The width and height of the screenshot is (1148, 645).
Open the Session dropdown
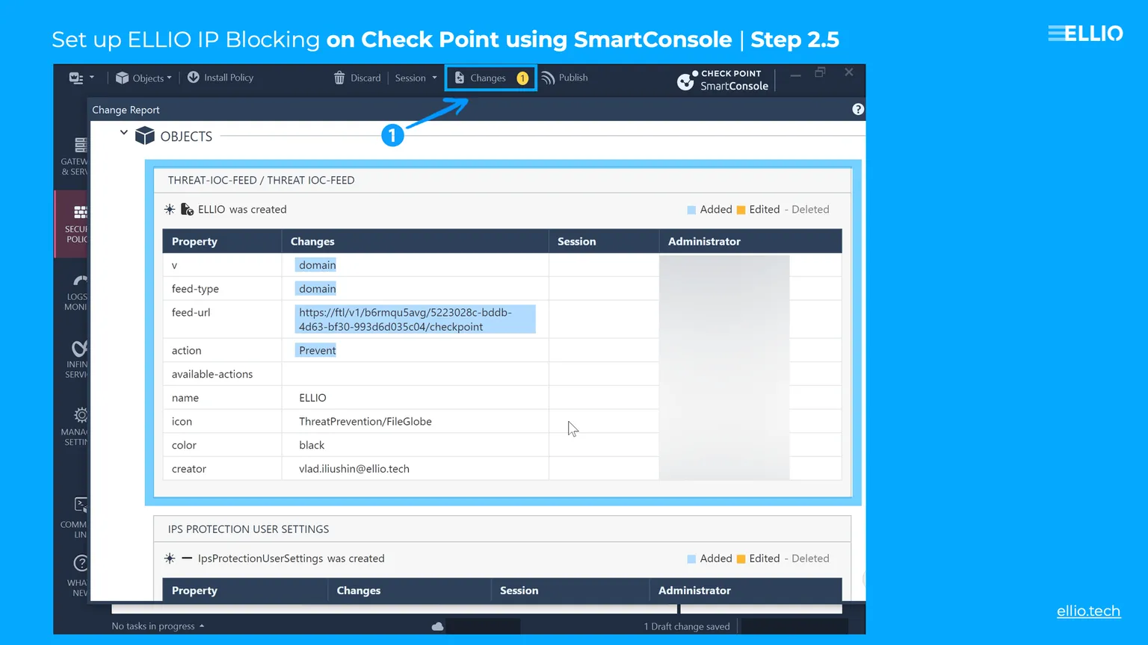pyautogui.click(x=416, y=78)
